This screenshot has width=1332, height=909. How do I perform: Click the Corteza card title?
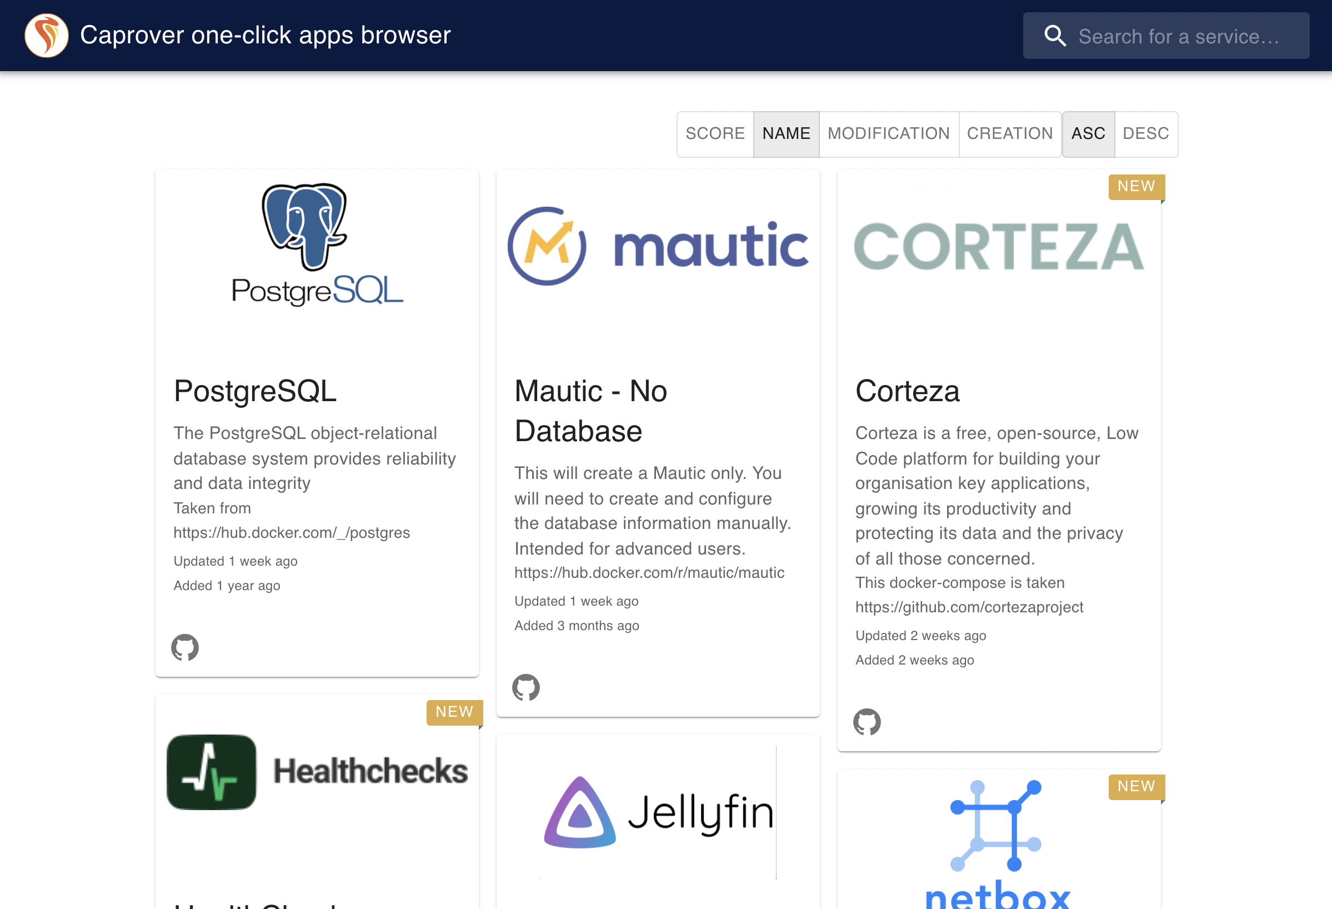[x=907, y=392]
